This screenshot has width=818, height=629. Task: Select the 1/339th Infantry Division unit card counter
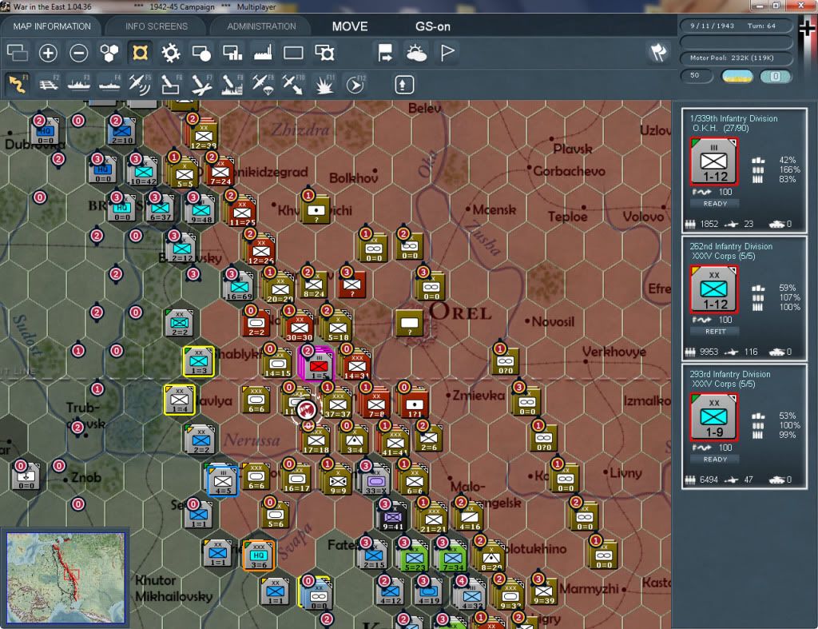point(713,161)
